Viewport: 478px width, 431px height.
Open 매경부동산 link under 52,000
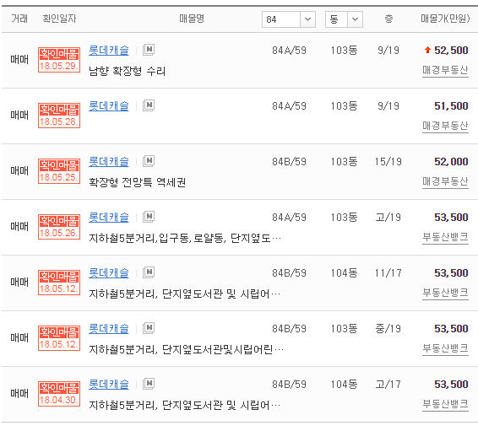pyautogui.click(x=445, y=181)
